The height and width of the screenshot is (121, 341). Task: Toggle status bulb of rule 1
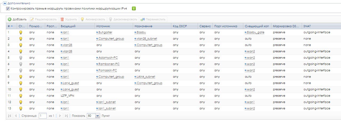point(21,32)
